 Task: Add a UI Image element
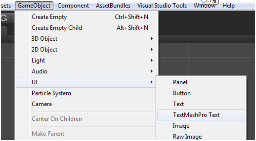pos(181,126)
